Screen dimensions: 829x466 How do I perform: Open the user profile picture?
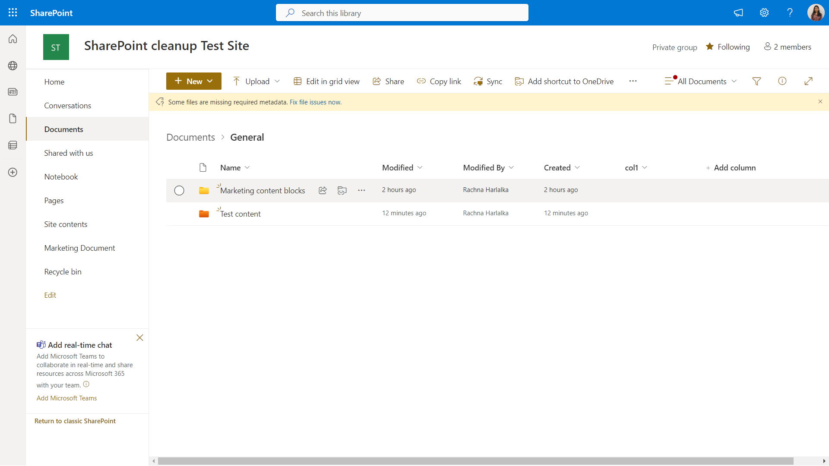816,13
